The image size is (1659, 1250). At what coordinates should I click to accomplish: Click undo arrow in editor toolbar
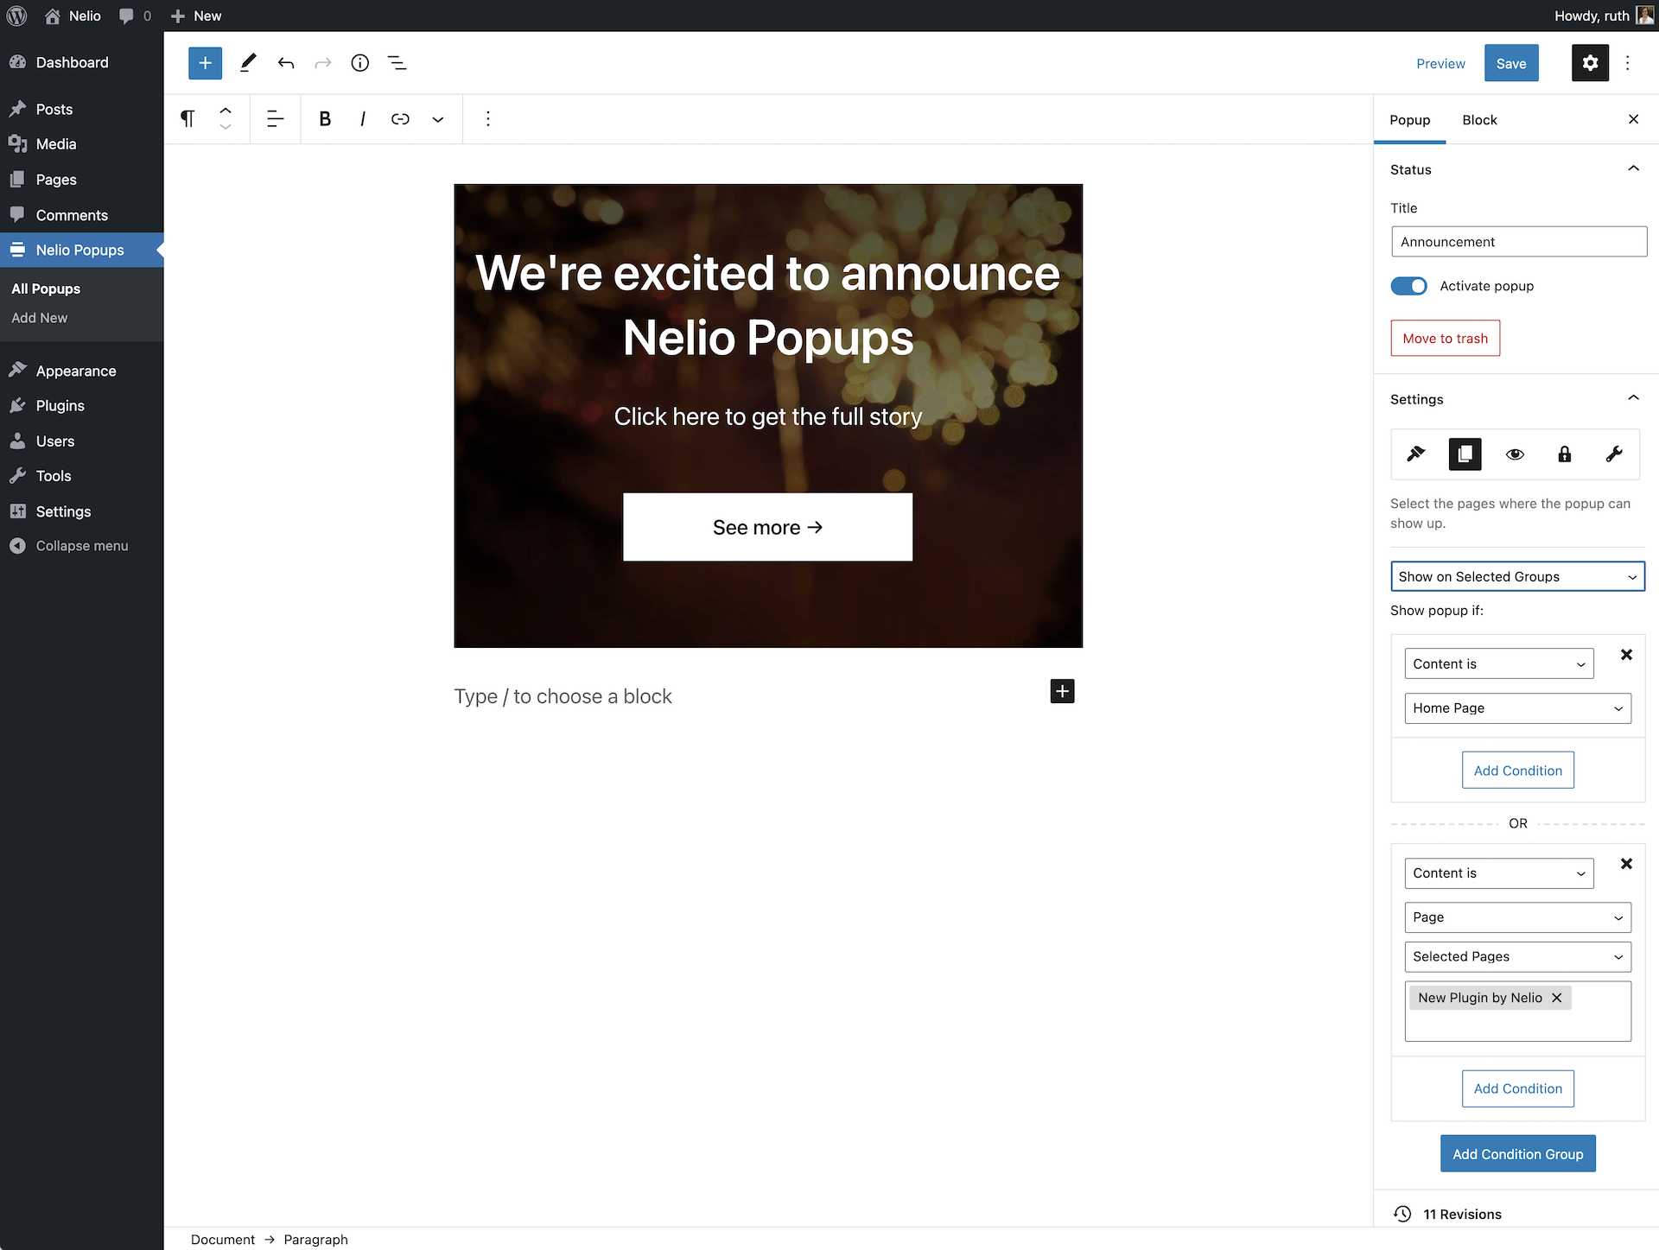tap(286, 61)
